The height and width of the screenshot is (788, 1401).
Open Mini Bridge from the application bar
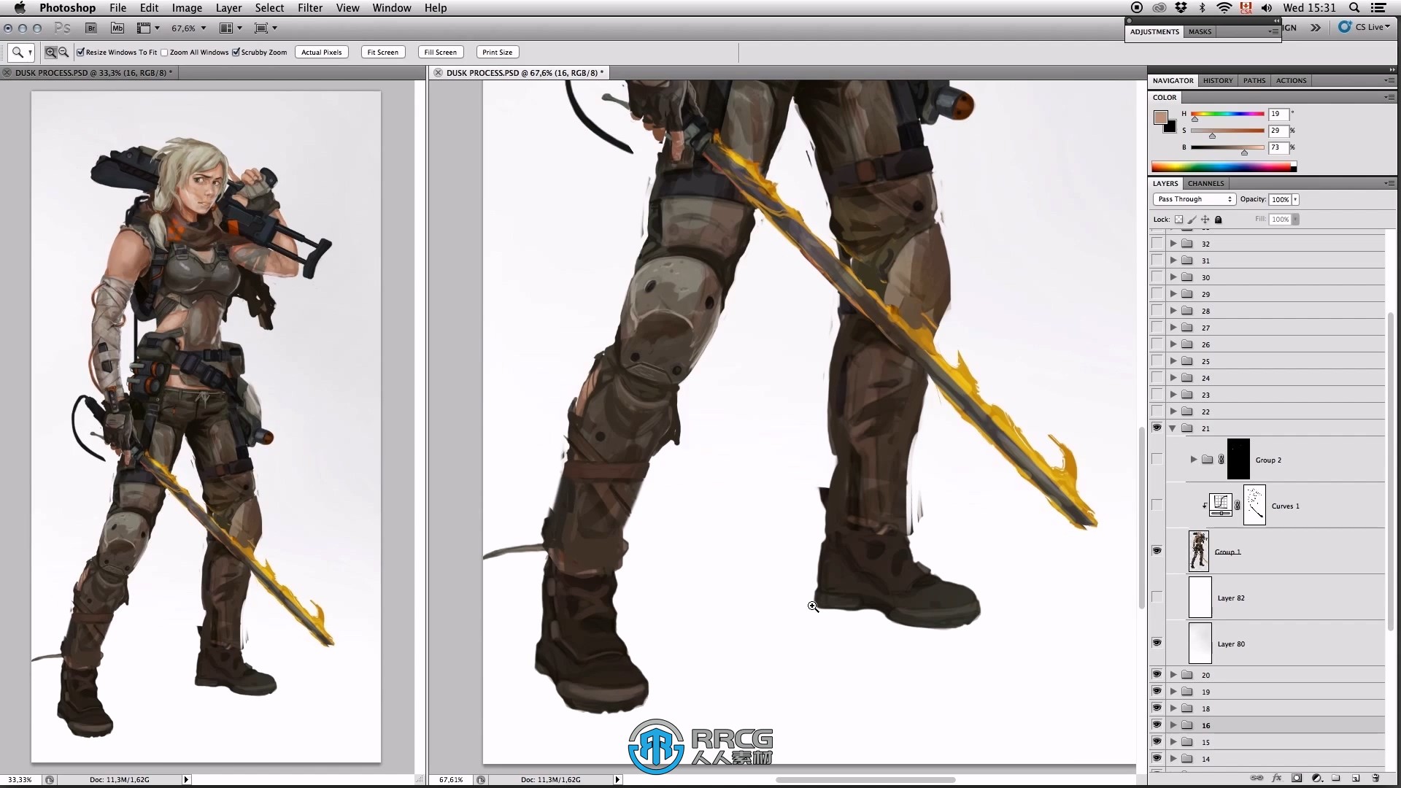(117, 28)
